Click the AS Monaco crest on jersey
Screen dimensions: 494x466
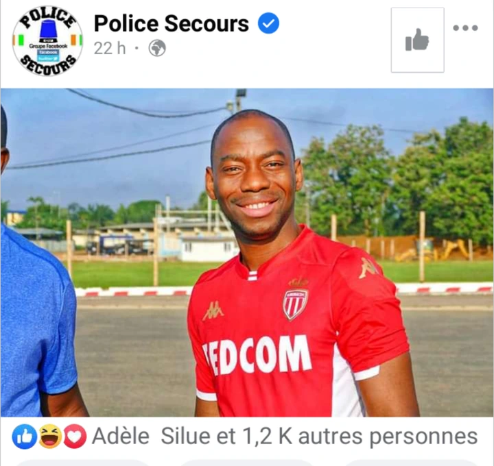click(x=295, y=304)
